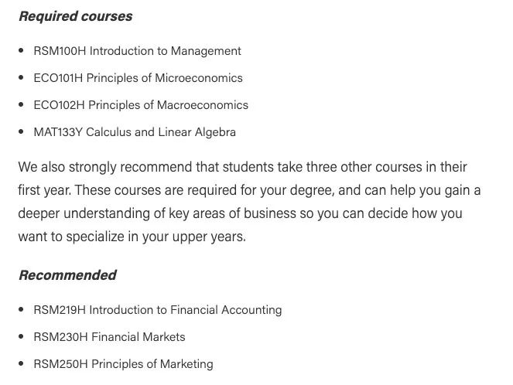This screenshot has height=385, width=513.
Task: Click the bullet point before RSM219H
Action: [21, 309]
